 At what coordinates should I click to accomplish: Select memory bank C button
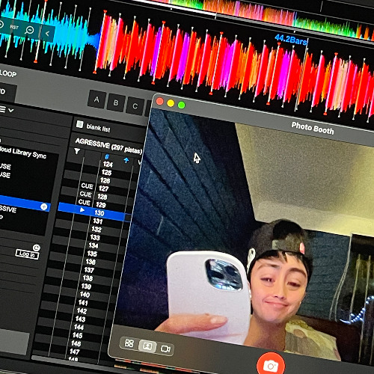pyautogui.click(x=135, y=106)
